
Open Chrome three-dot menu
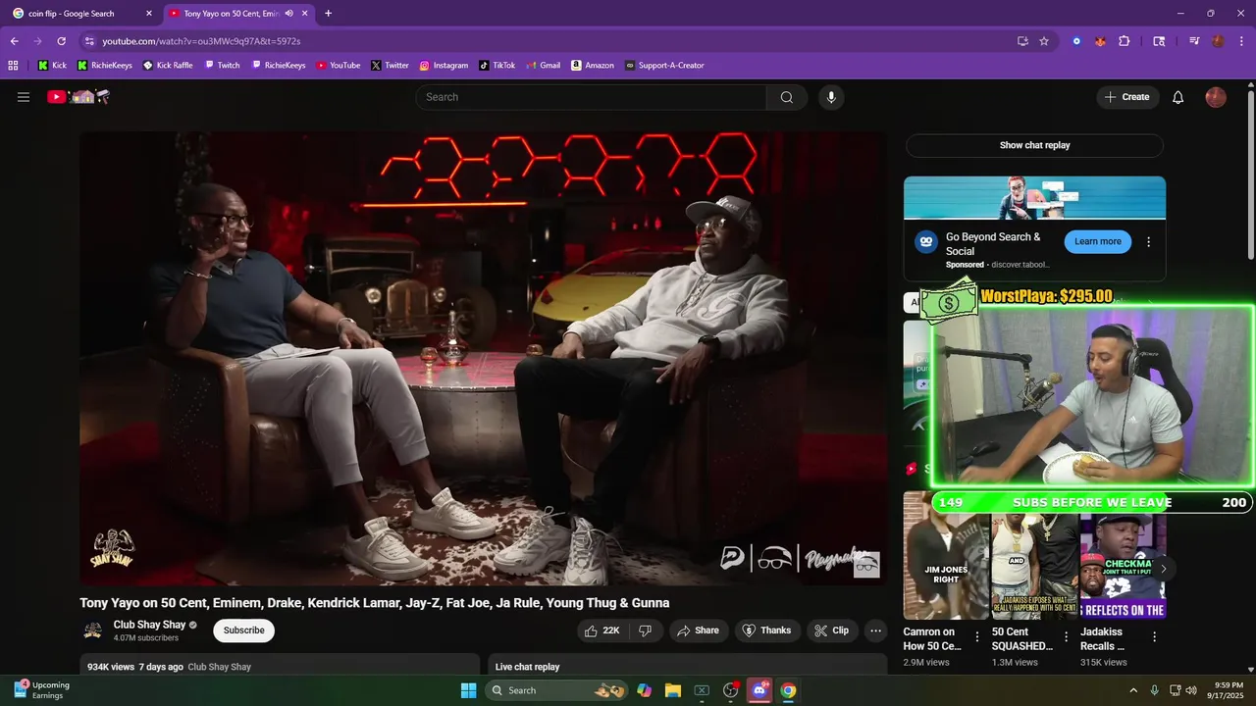(x=1240, y=41)
